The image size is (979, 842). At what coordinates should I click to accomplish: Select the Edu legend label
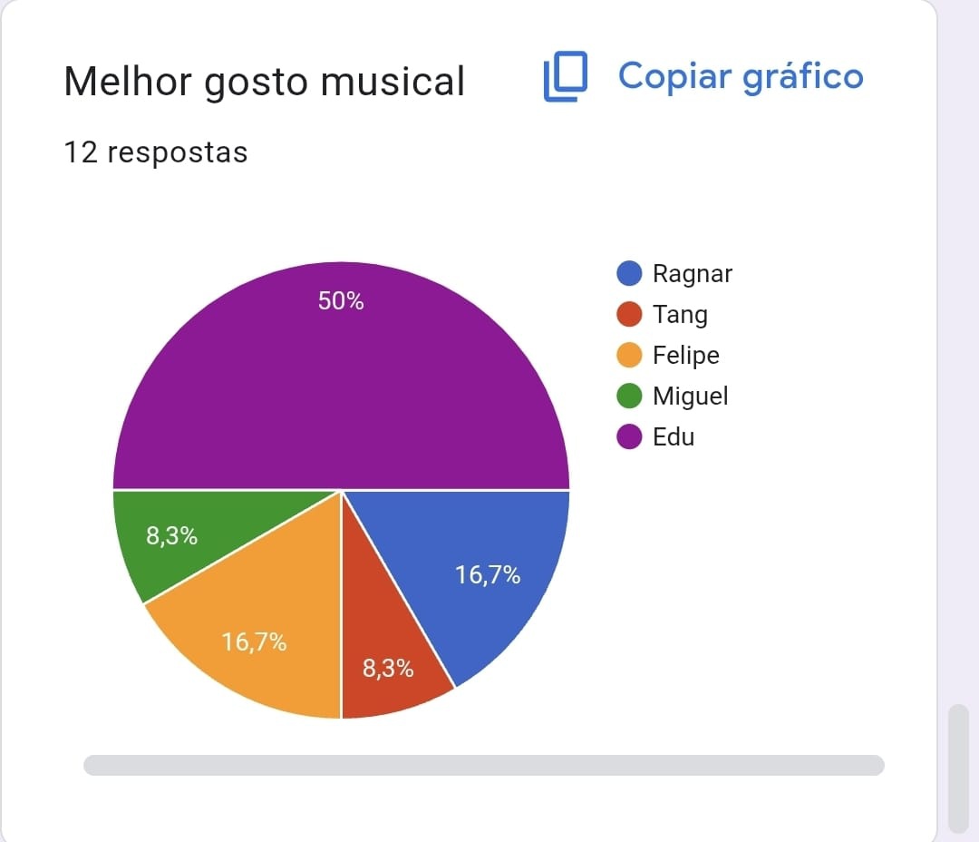(674, 436)
